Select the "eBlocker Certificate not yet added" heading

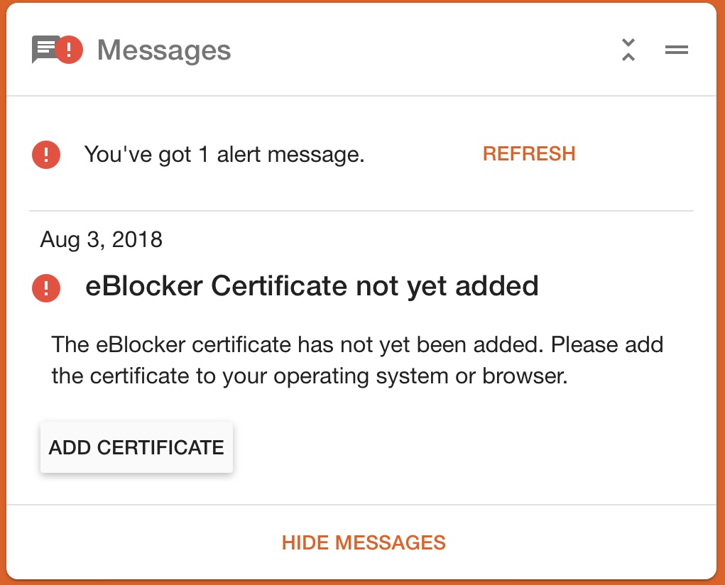tap(312, 286)
